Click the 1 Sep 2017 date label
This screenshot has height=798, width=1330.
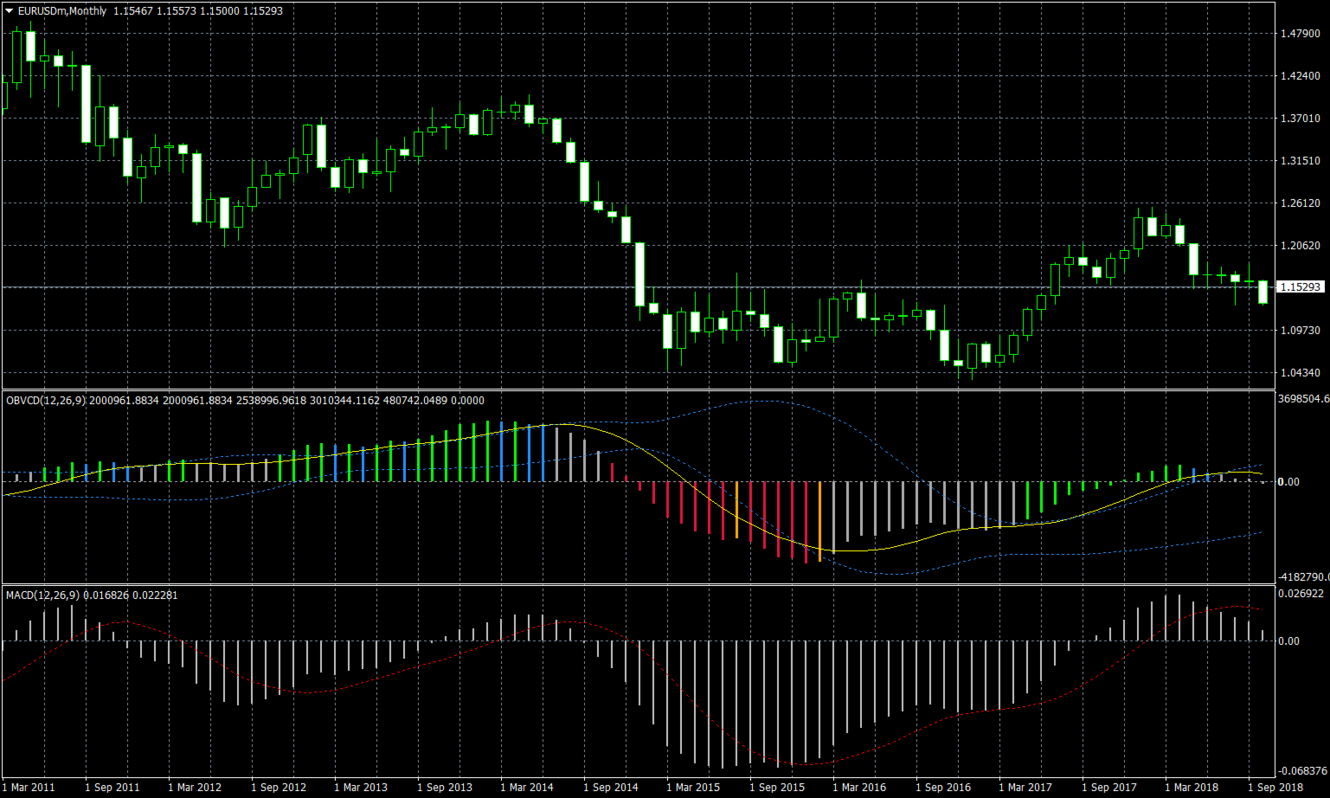pyautogui.click(x=1109, y=788)
